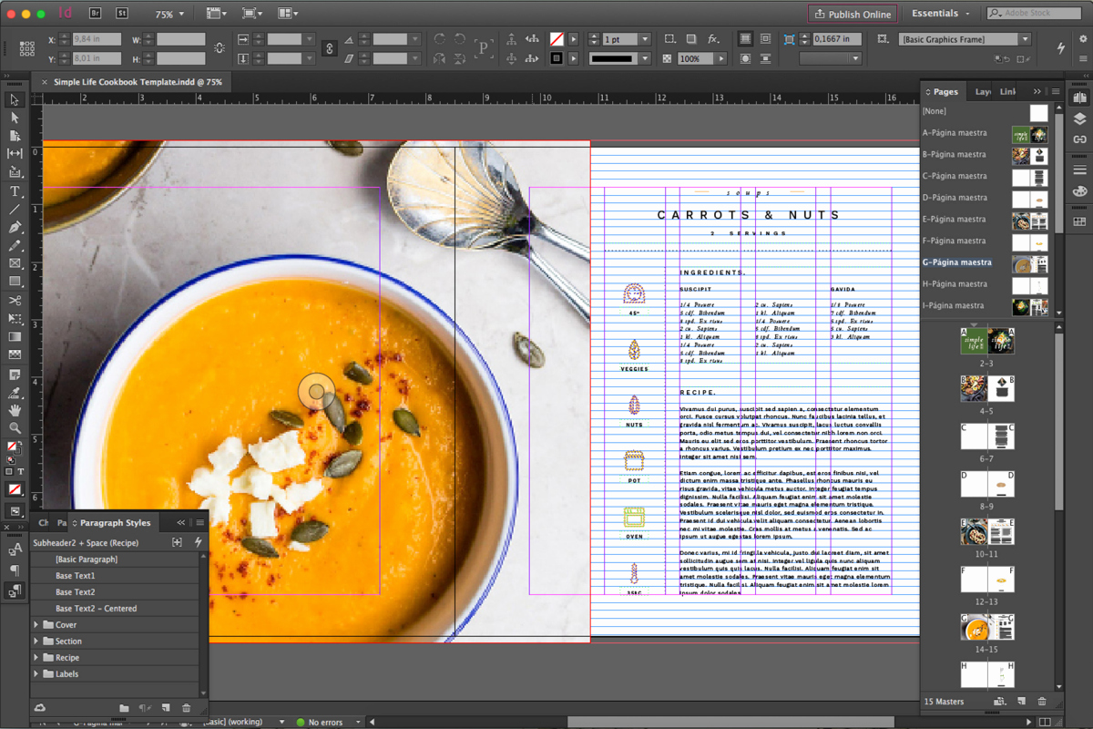Toggle the Paragraph Styles side icon
The width and height of the screenshot is (1093, 729).
15,590
